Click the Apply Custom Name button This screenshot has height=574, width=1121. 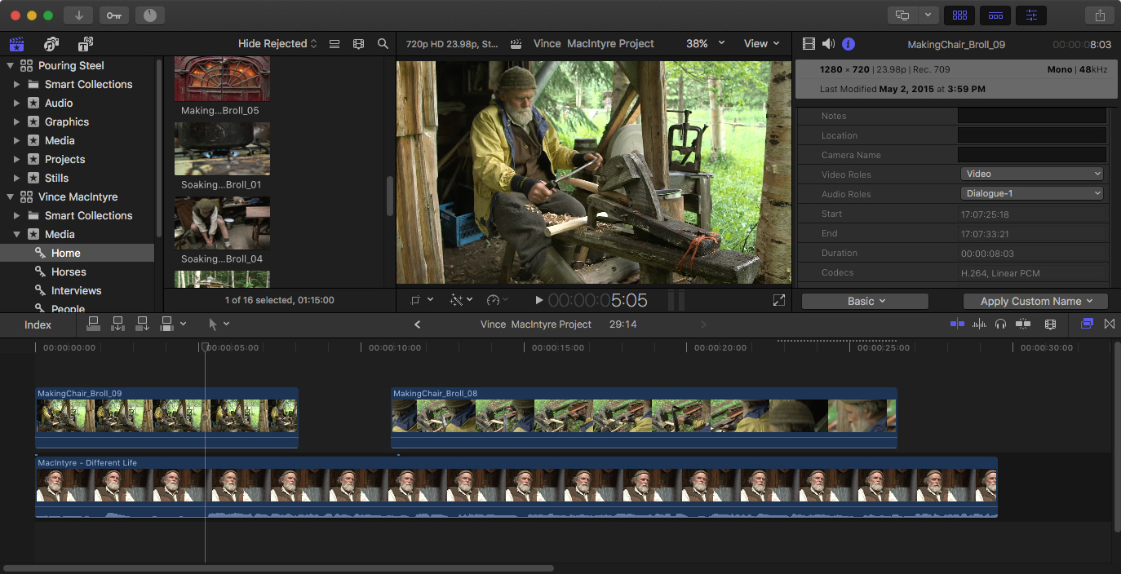coord(1035,301)
